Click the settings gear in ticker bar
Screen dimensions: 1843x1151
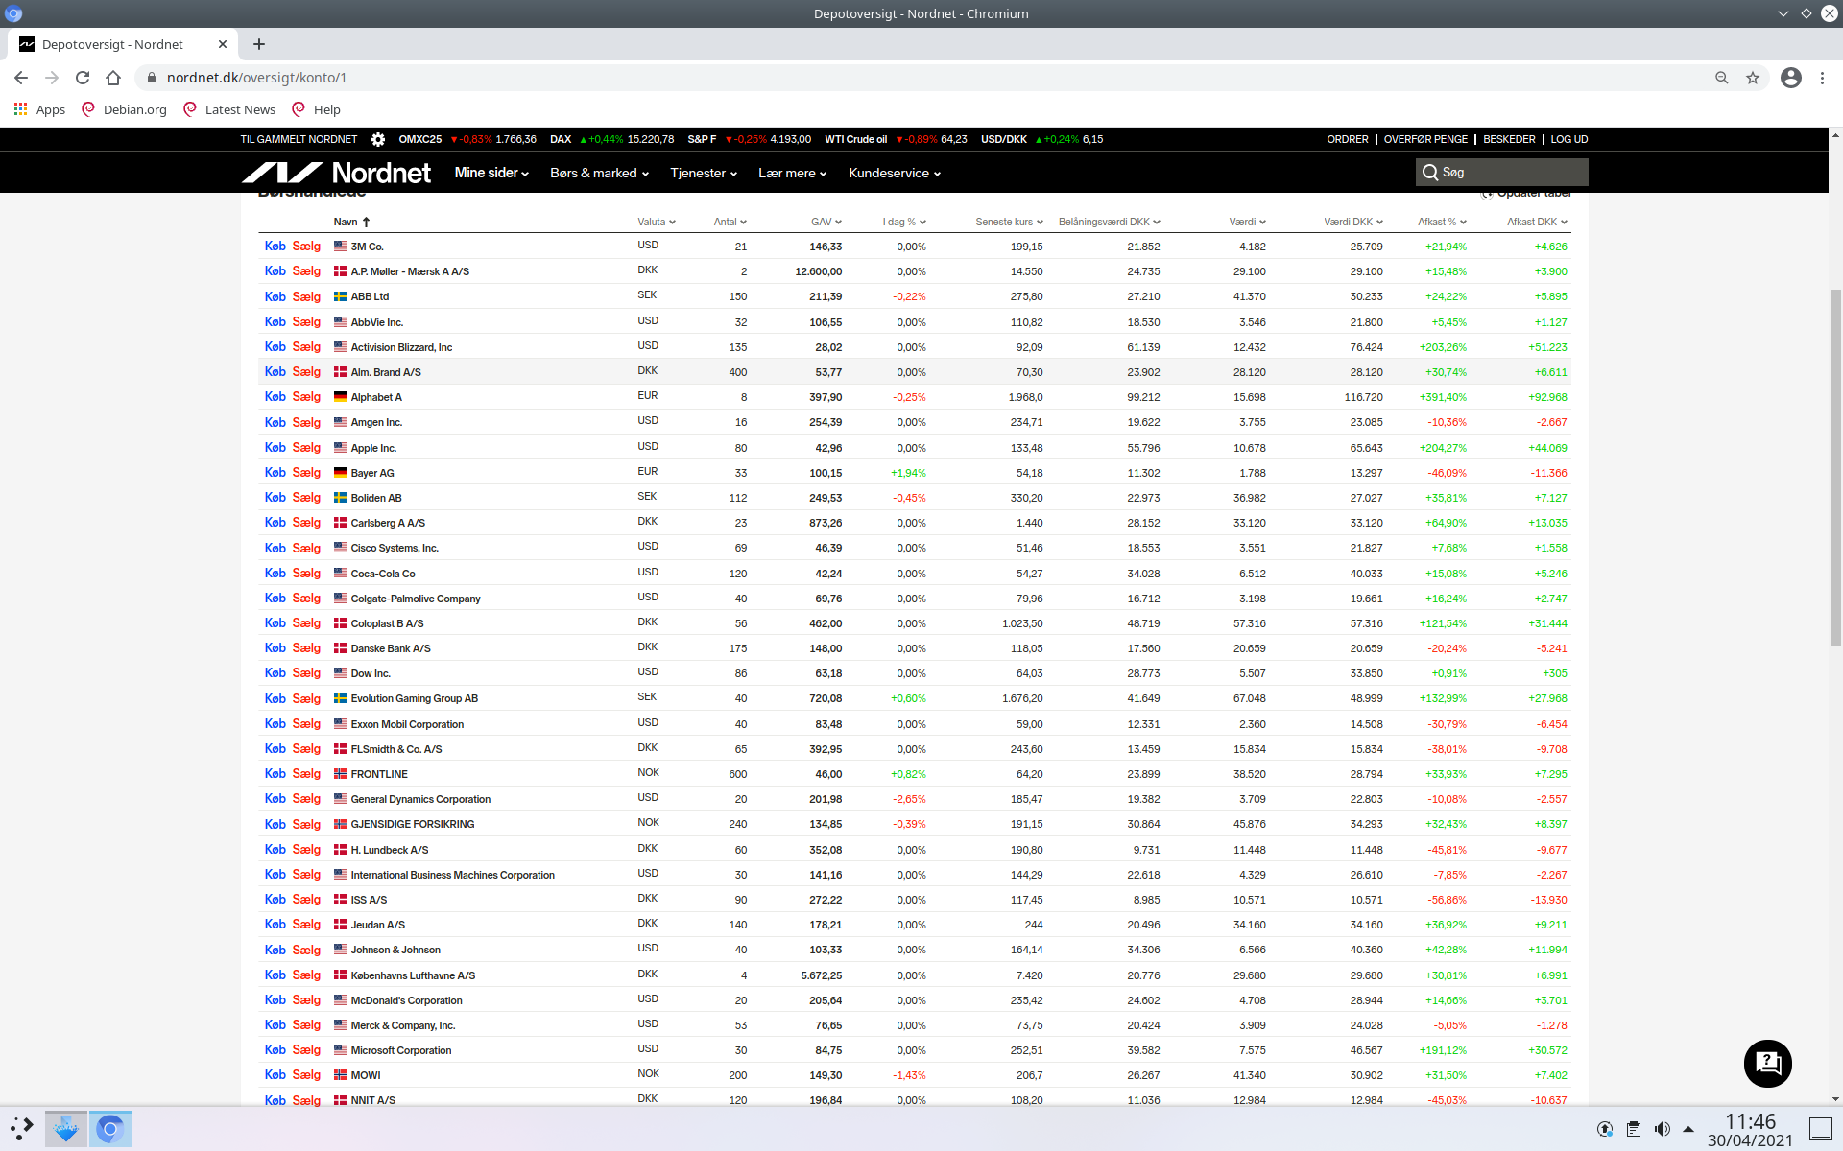pos(378,139)
